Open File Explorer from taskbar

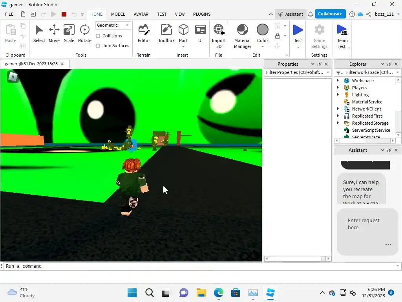tap(201, 293)
